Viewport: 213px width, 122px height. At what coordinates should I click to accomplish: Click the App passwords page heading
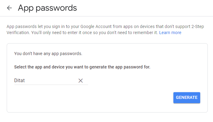(47, 8)
